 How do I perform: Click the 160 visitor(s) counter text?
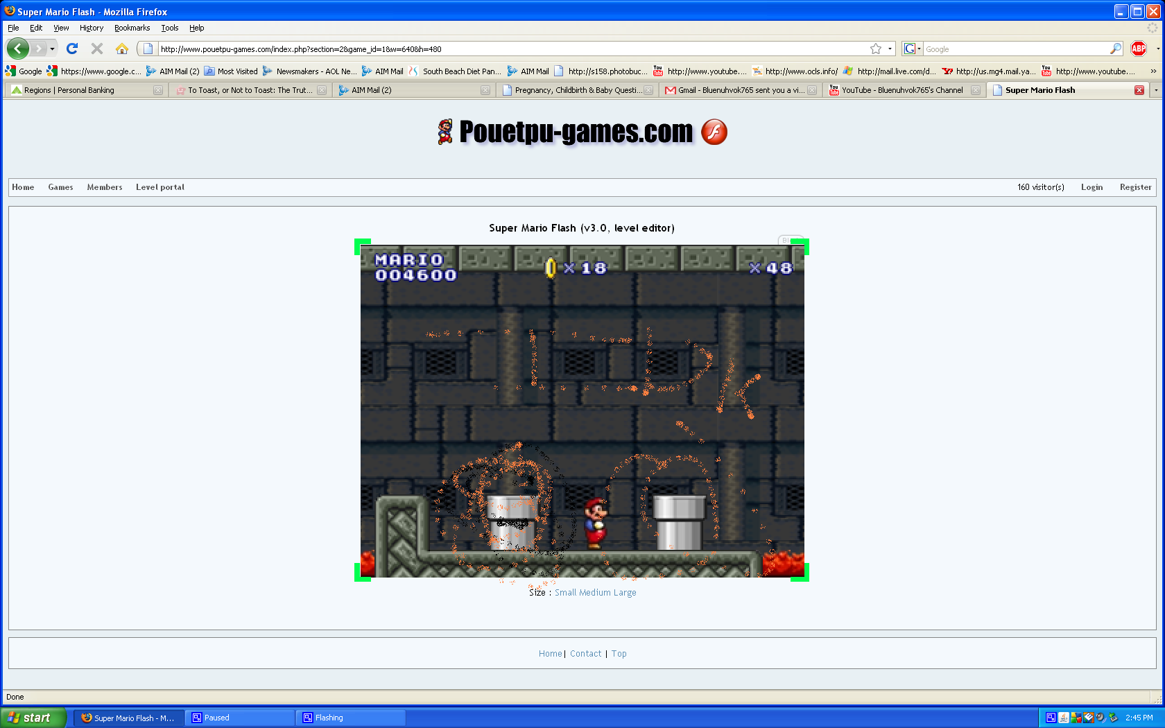coord(1041,187)
